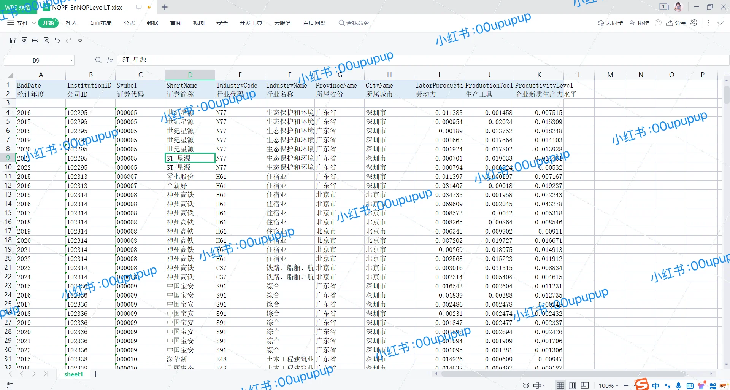Expand the arrow next to 文件
Viewport: 730px width, 390px height.
pos(34,23)
